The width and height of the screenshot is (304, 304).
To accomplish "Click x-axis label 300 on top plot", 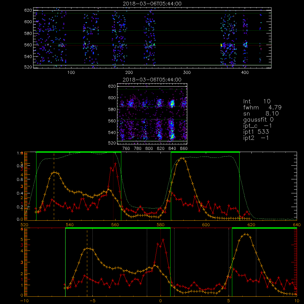I will pyautogui.click(x=187, y=73).
